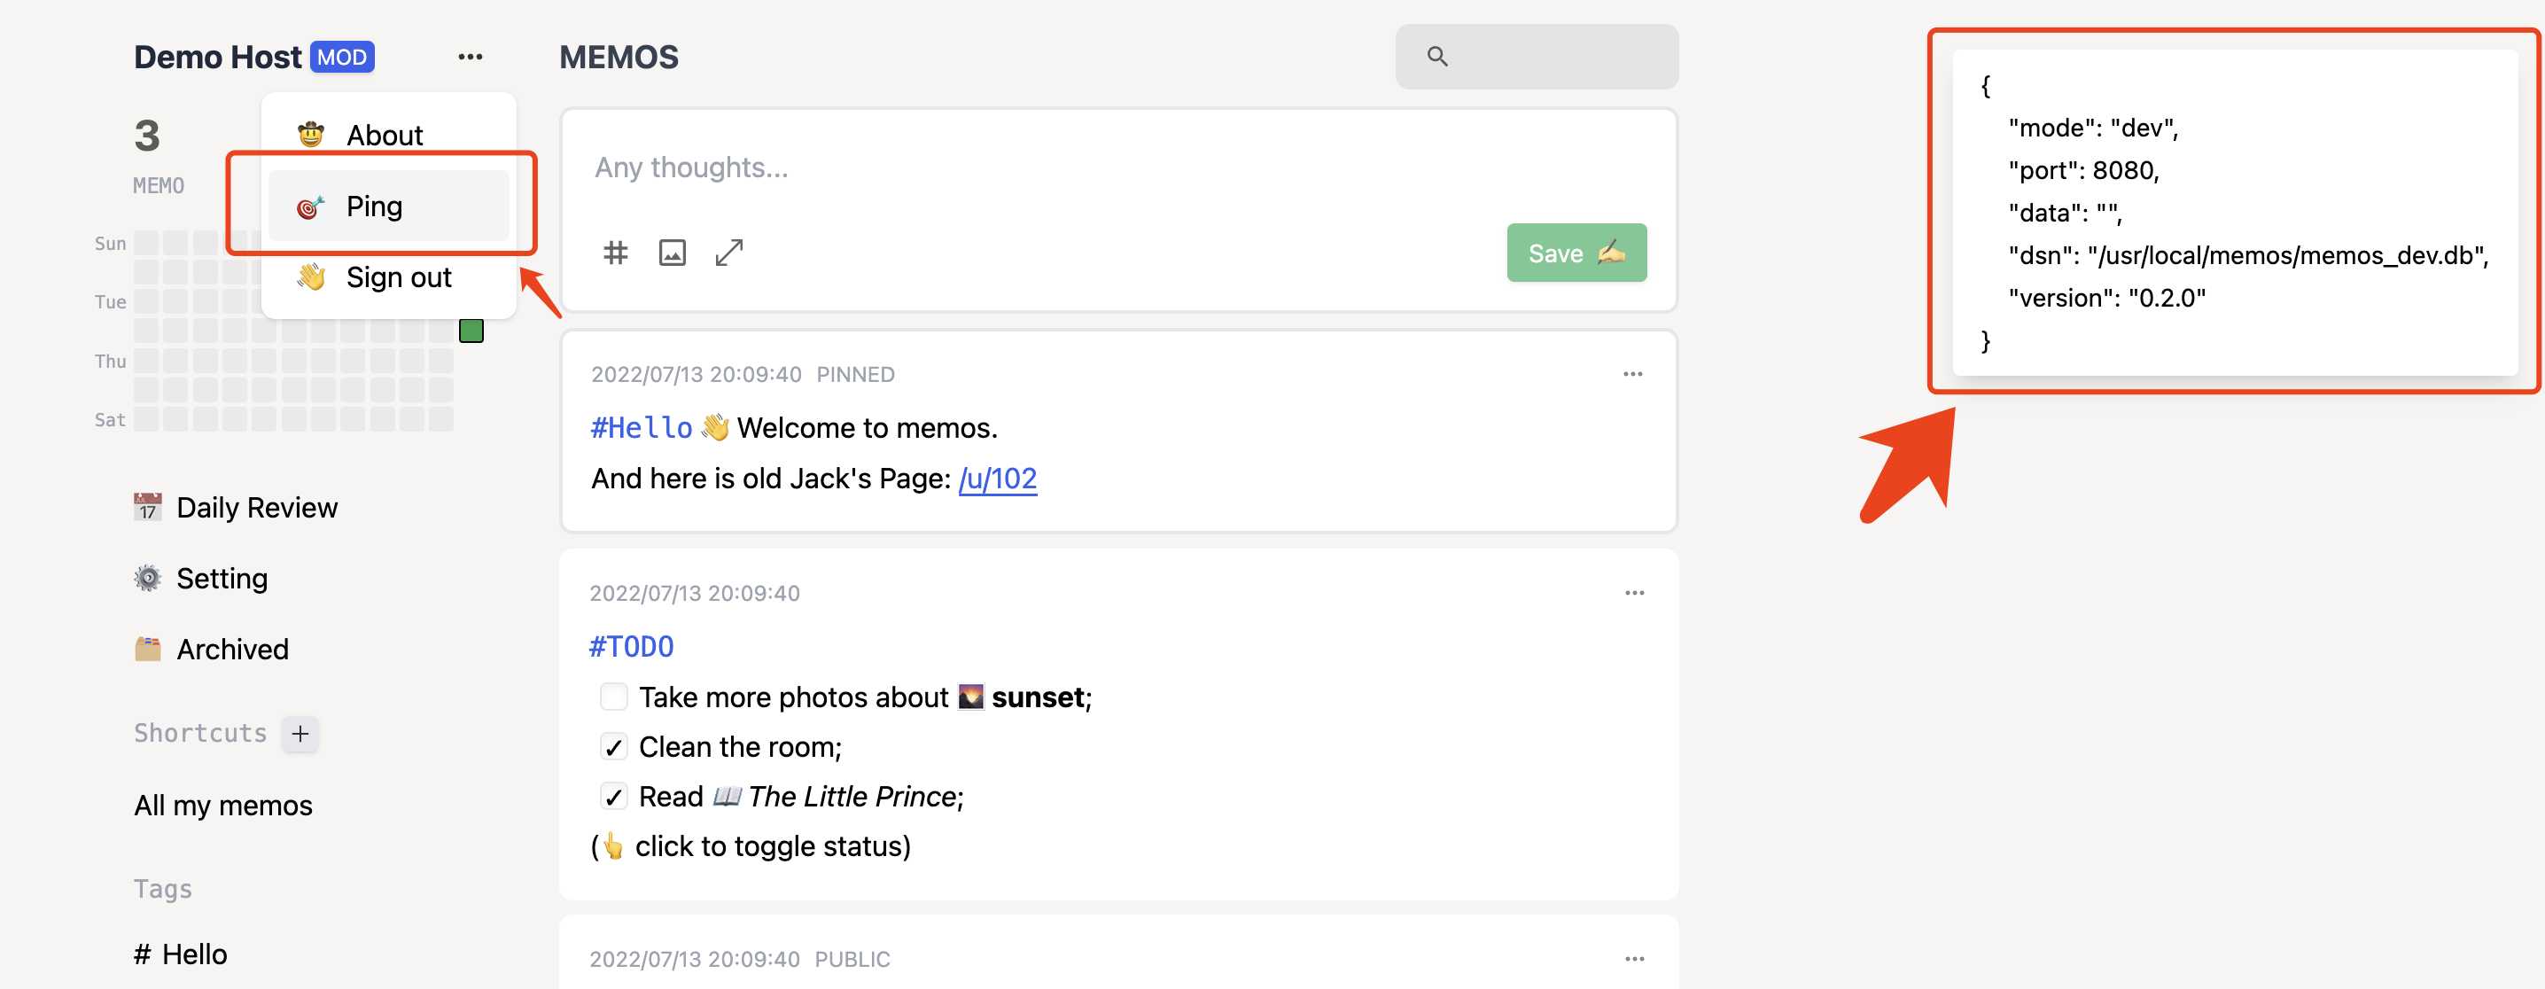Screen dimensions: 2545x989
Task: Click the green square on the activity heatmap
Action: tap(471, 330)
